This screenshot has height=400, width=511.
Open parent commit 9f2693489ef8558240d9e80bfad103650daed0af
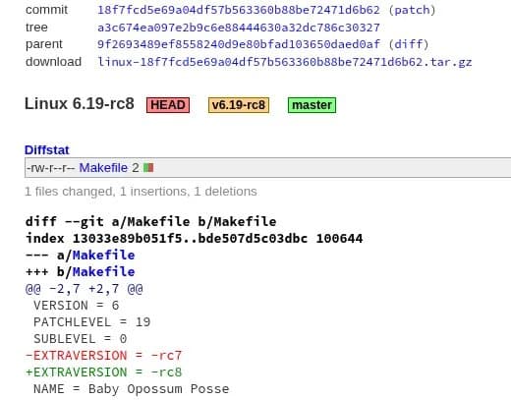[x=239, y=44]
